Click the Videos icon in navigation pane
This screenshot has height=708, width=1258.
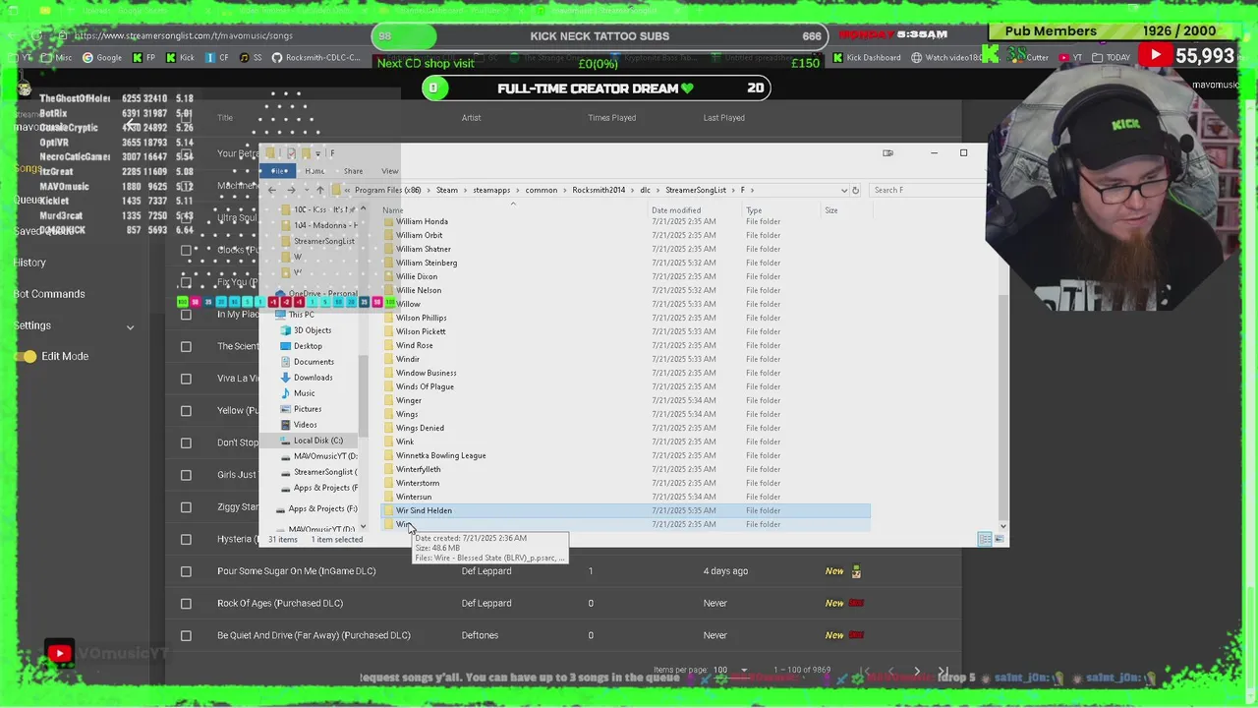point(286,425)
